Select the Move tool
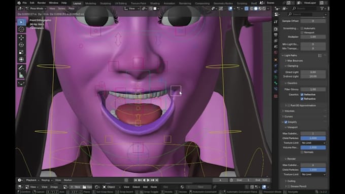Screen dimensions: 345x194 point(21,37)
